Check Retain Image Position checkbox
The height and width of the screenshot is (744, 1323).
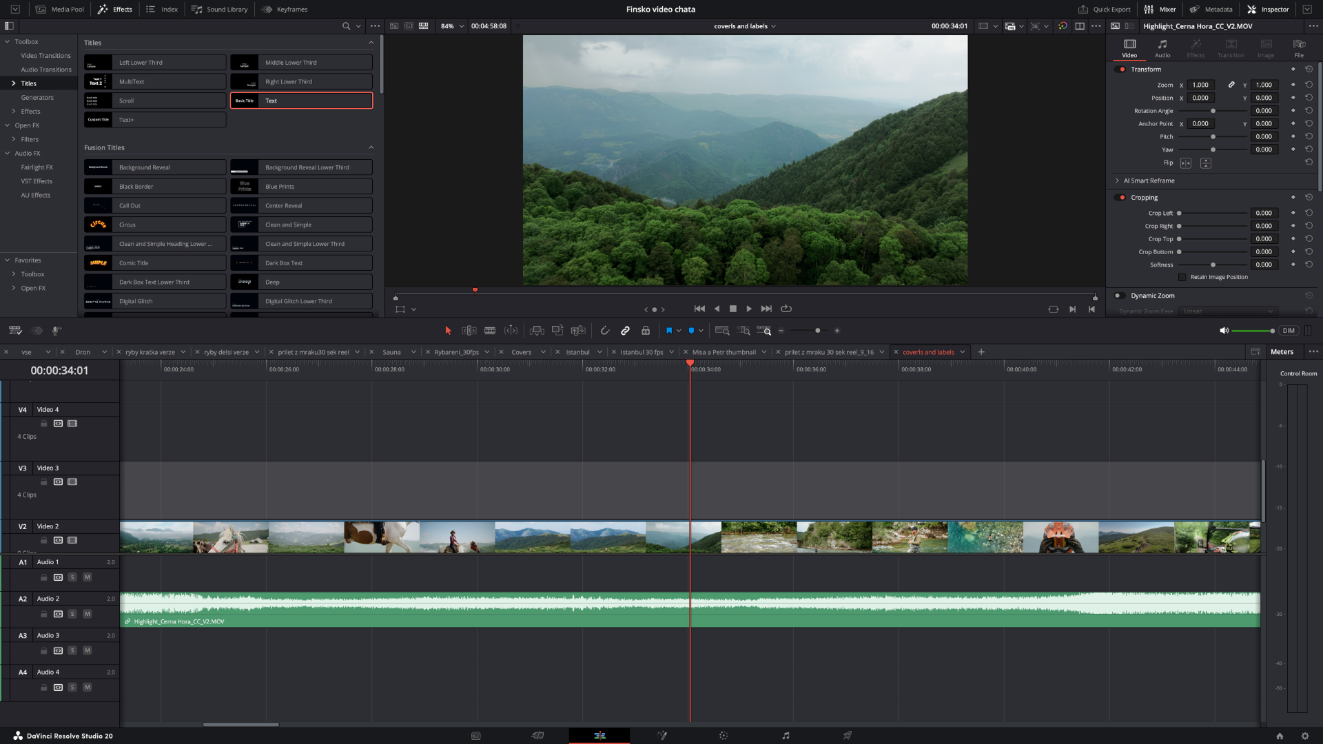tap(1182, 277)
